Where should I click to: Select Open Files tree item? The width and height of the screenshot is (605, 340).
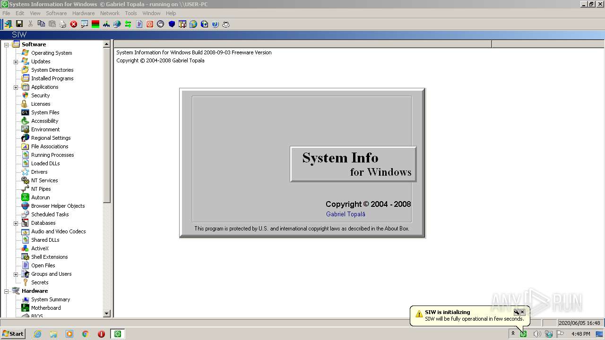[x=43, y=265]
